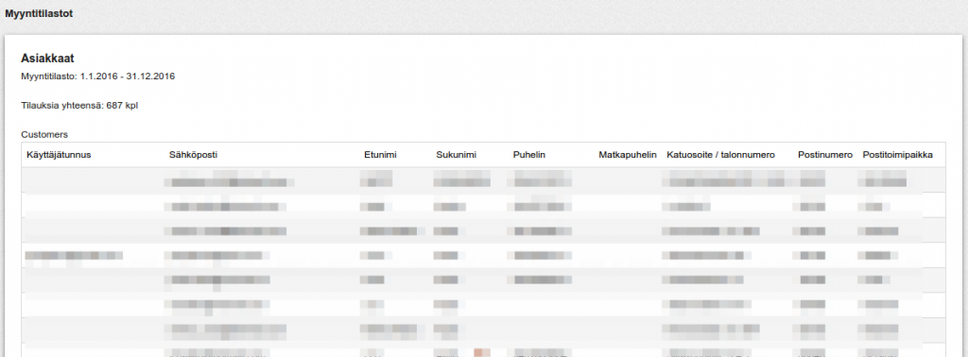Click the Puhelin column header
Image resolution: width=968 pixels, height=357 pixels.
tap(529, 155)
